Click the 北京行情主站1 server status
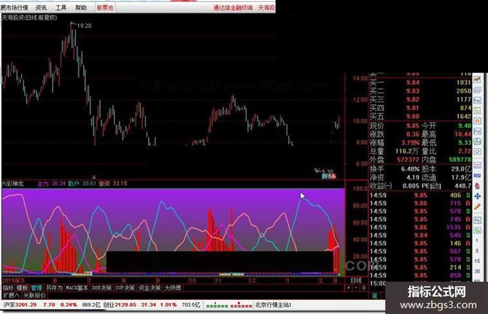 point(273,305)
